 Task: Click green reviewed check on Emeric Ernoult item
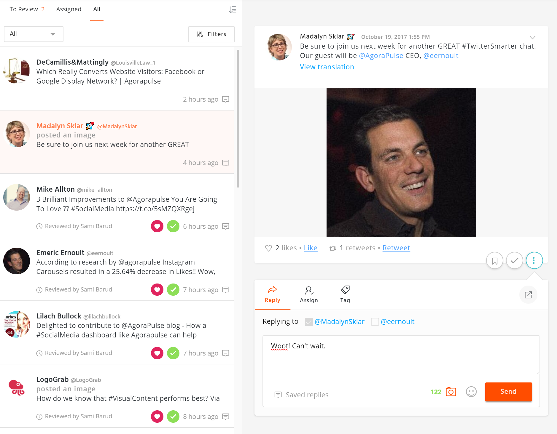[x=173, y=290]
